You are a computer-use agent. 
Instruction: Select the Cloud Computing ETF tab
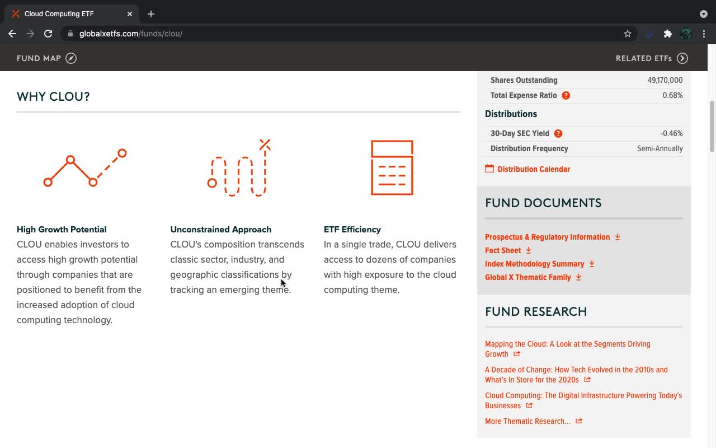[x=73, y=14]
